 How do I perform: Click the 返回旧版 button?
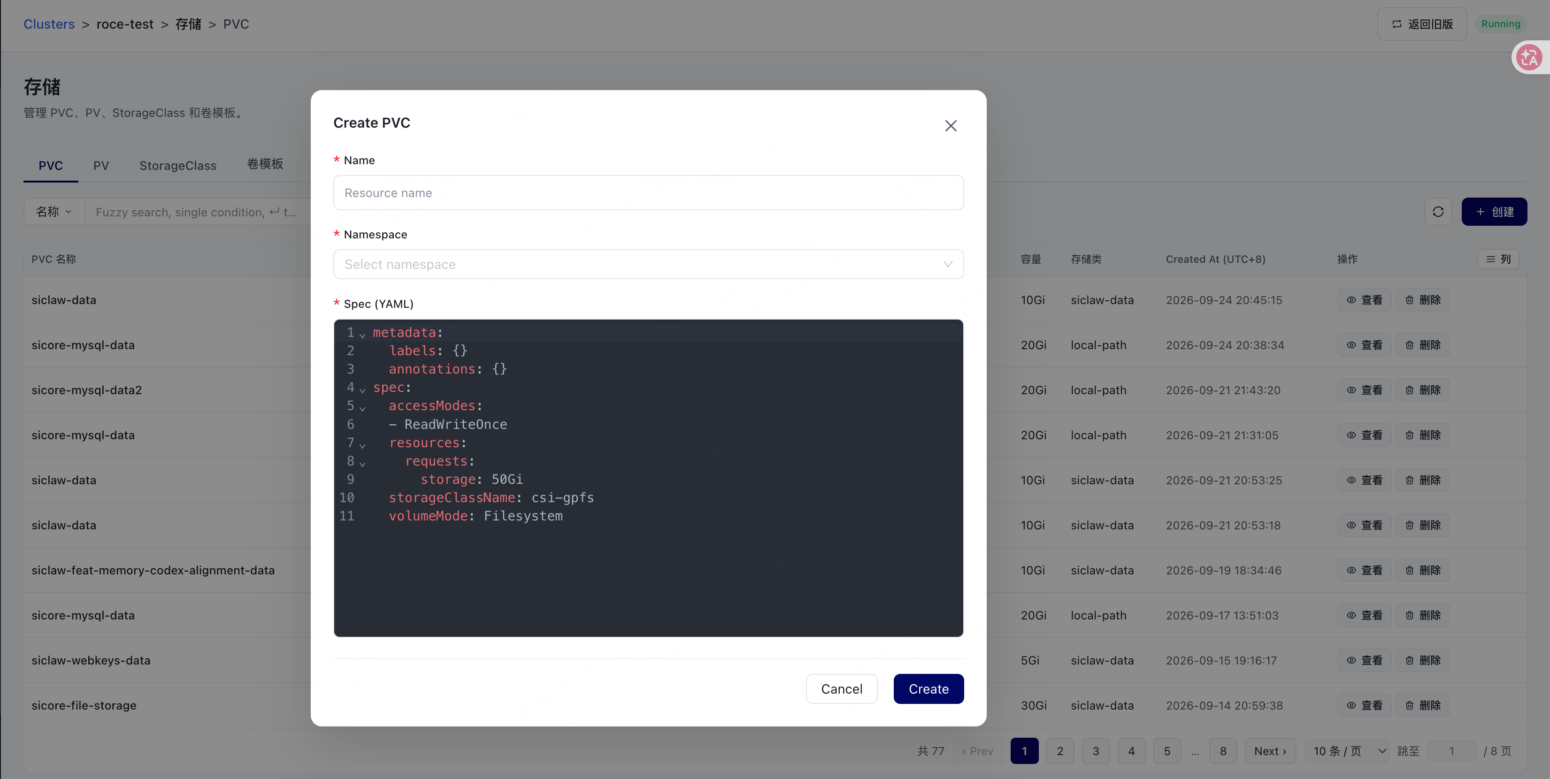point(1422,24)
